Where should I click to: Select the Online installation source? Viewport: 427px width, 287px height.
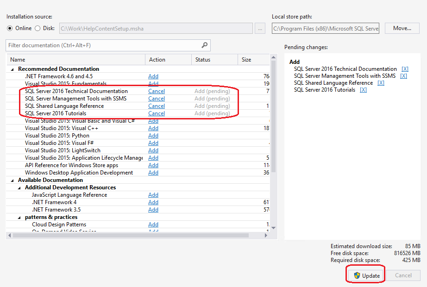[x=11, y=28]
